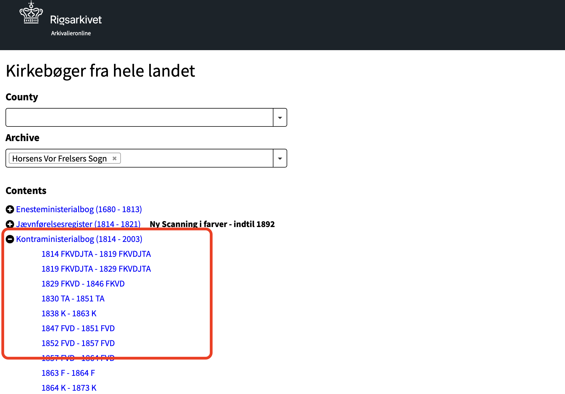Image resolution: width=565 pixels, height=394 pixels.
Task: Expand Enesteministerialbog using its plus icon
Action: [x=10, y=209]
